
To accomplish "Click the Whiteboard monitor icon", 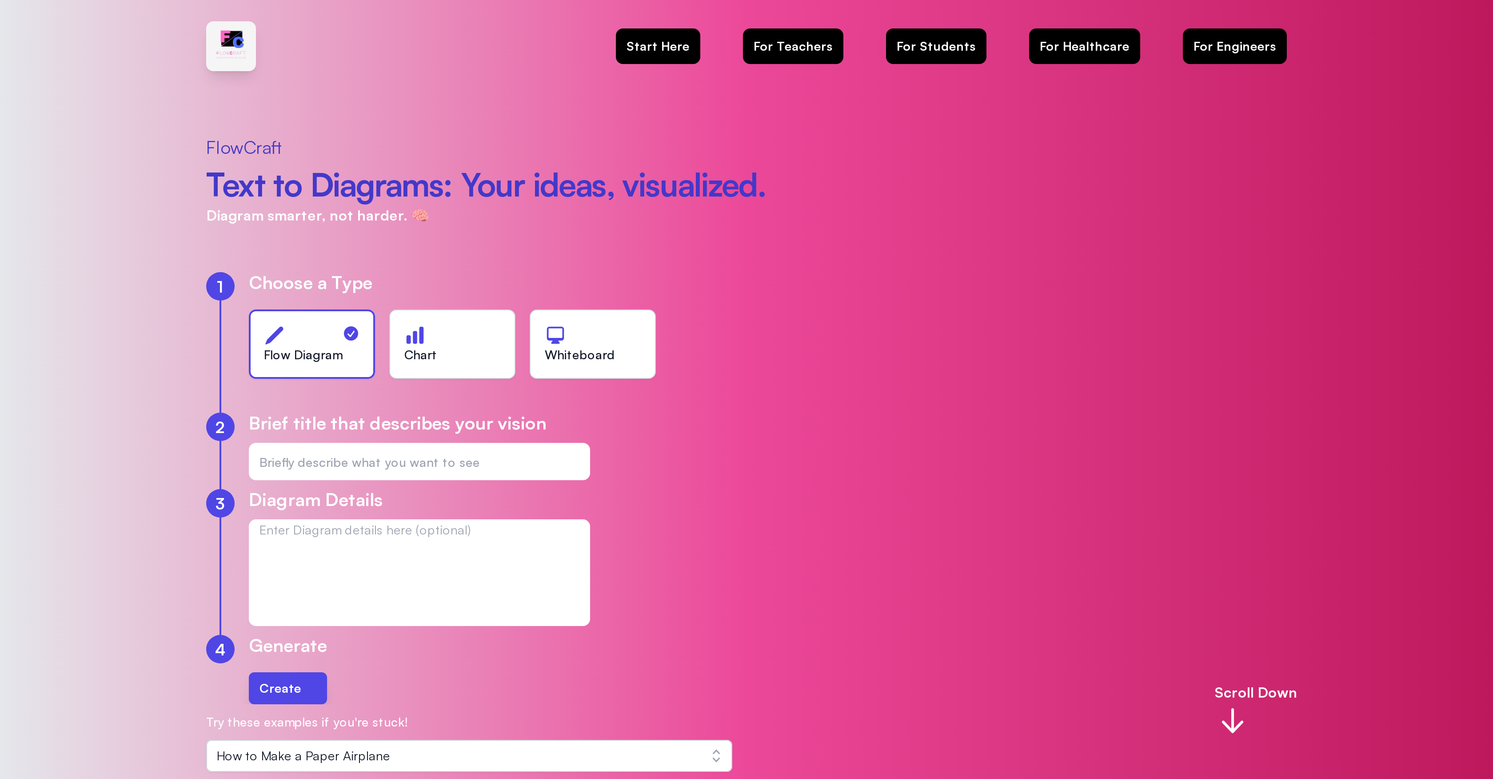I will [555, 334].
